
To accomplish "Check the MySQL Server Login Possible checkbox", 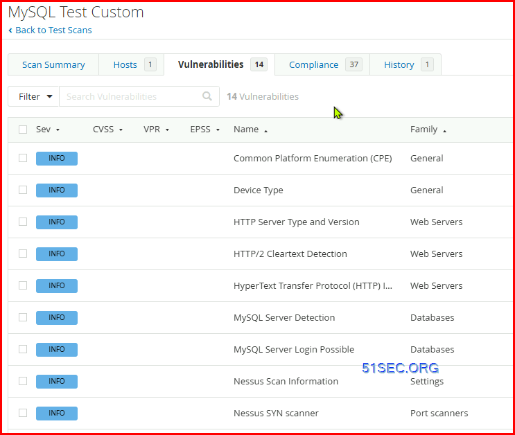I will [x=23, y=349].
